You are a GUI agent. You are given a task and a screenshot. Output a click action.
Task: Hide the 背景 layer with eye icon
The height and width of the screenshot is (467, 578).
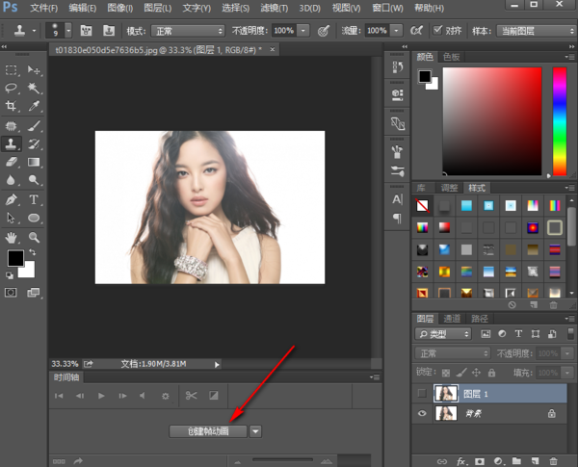coord(422,413)
